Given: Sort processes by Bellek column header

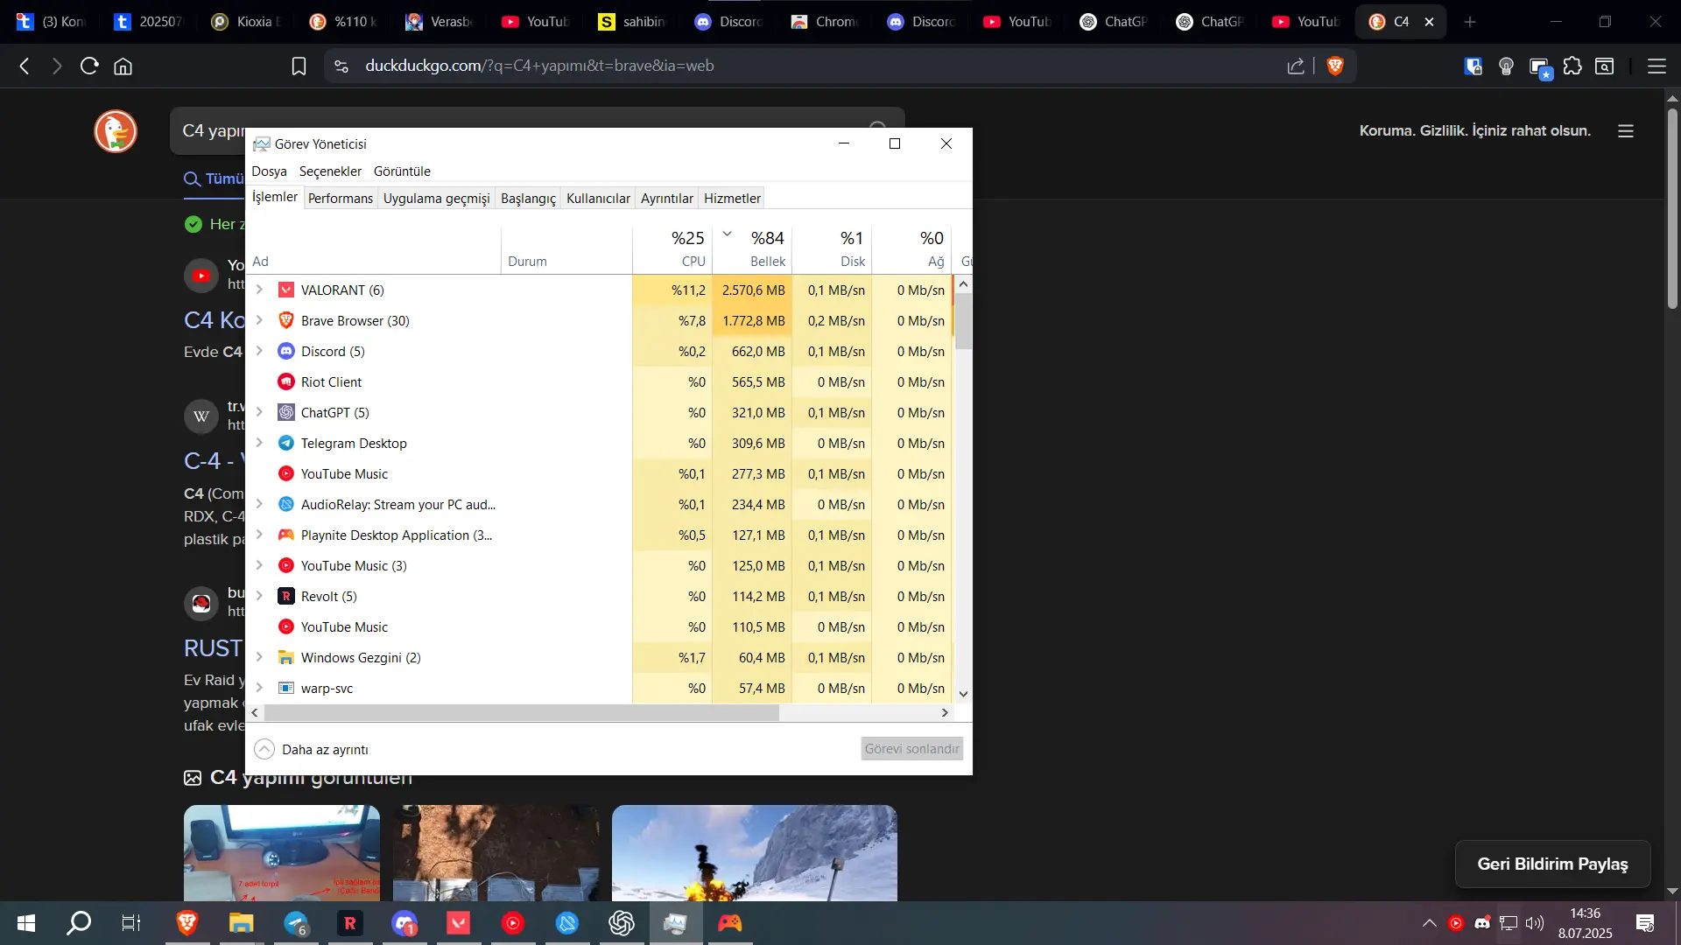Looking at the screenshot, I should [x=752, y=249].
